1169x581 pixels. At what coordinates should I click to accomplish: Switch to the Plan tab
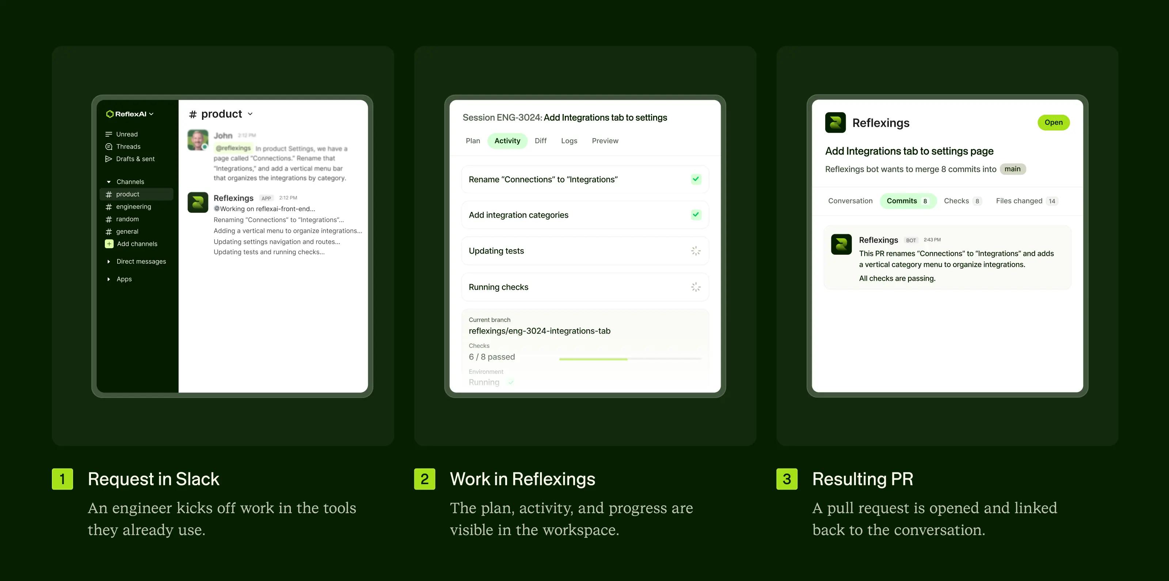click(x=473, y=141)
